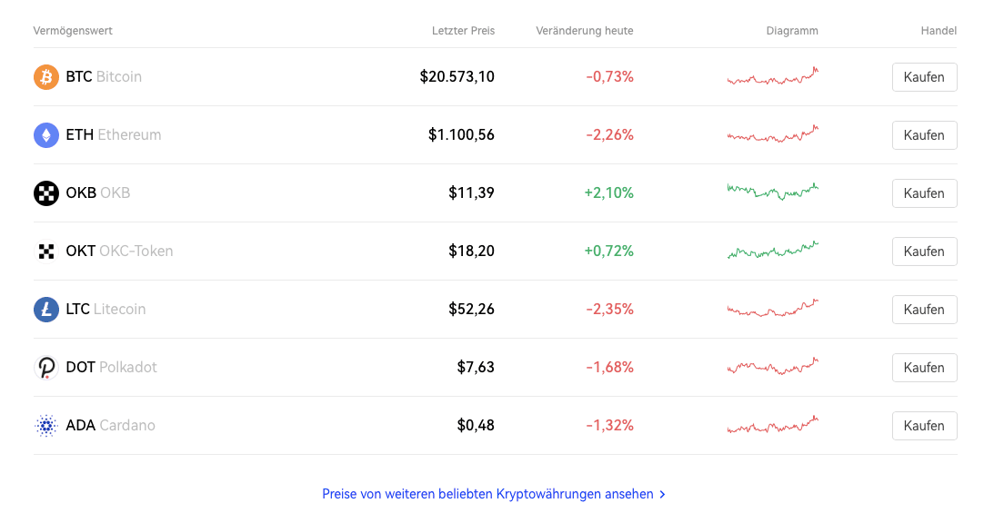Click the OKT token logo icon

click(x=45, y=252)
